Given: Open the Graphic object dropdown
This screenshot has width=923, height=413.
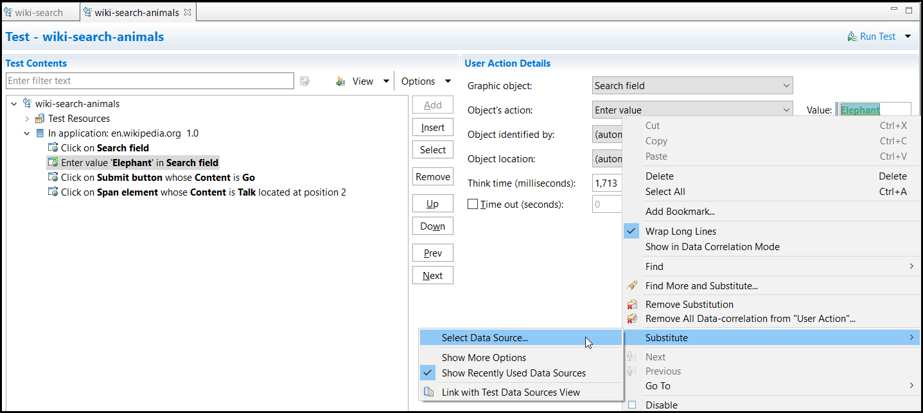Looking at the screenshot, I should [786, 85].
